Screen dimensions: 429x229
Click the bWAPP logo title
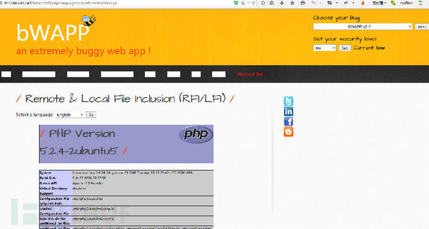coord(53,32)
